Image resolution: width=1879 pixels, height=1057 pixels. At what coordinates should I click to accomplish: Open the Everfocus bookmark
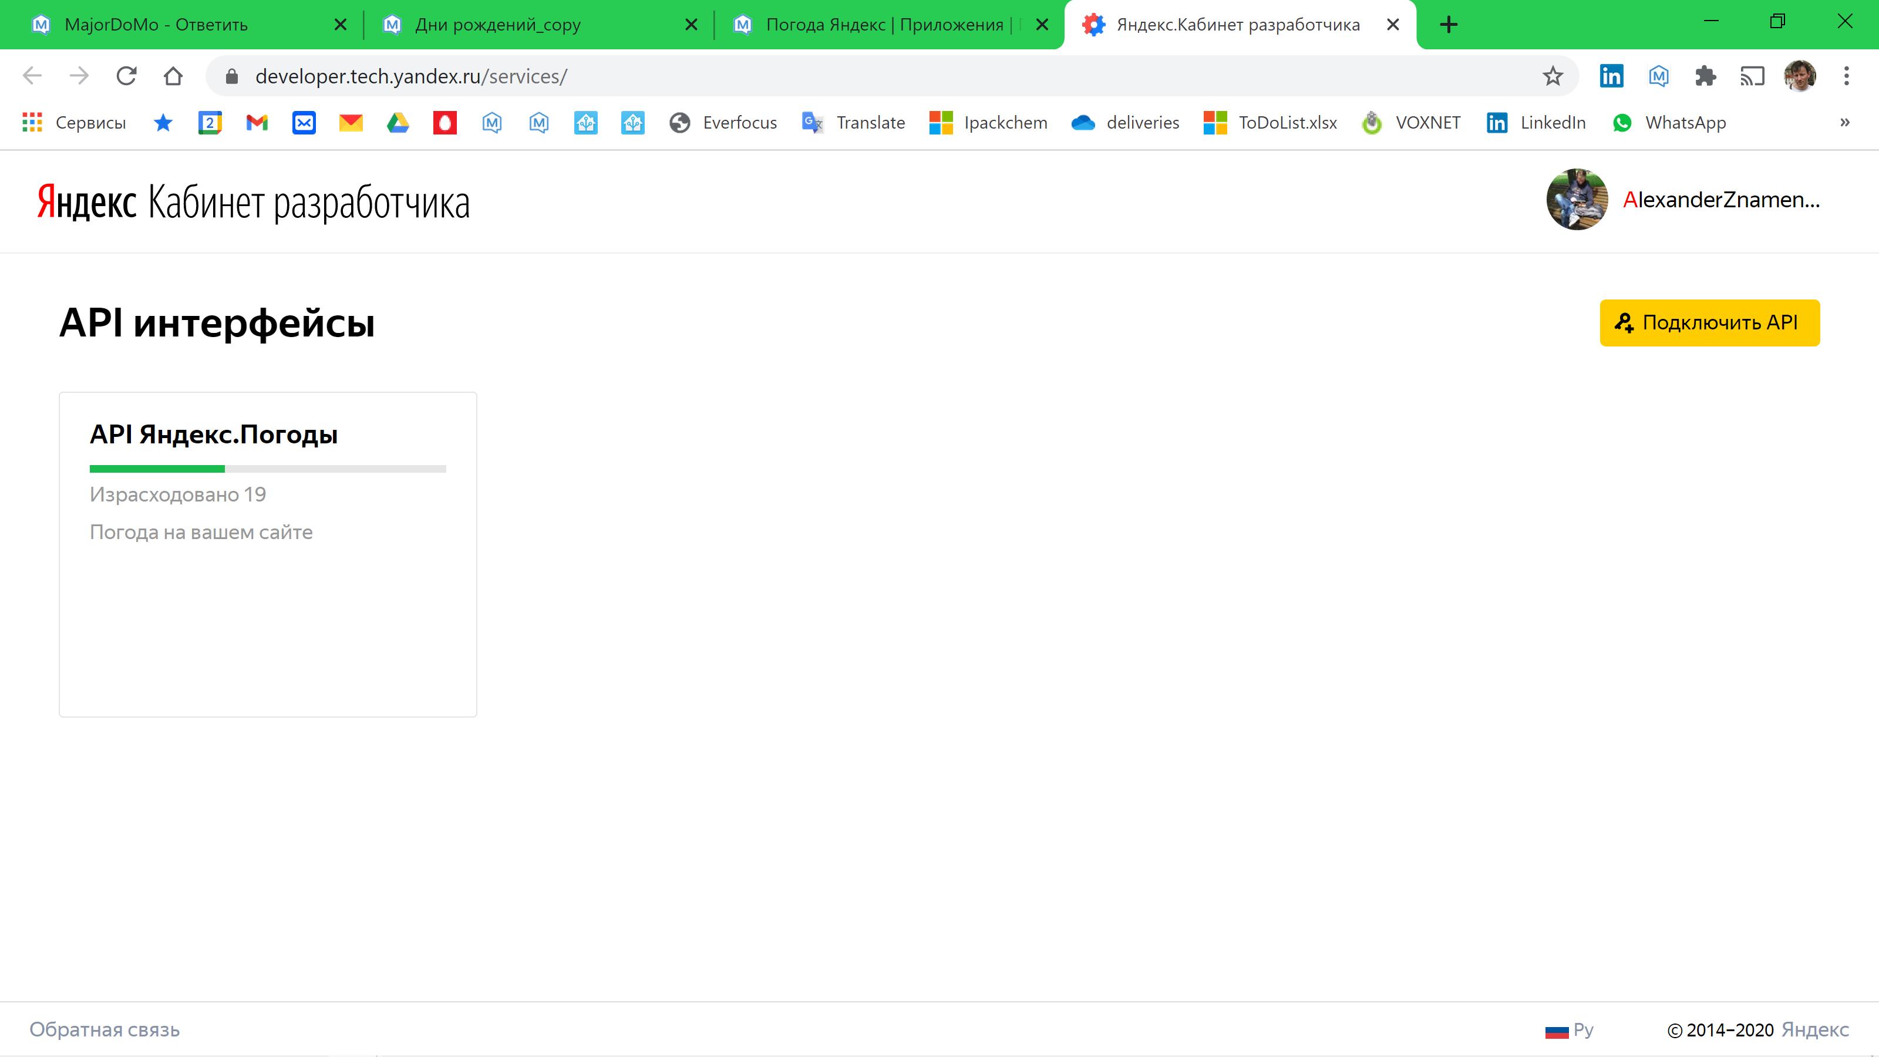(x=723, y=123)
